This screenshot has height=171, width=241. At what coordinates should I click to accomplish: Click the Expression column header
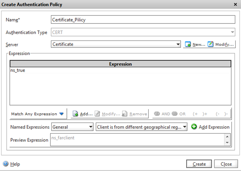point(120,64)
